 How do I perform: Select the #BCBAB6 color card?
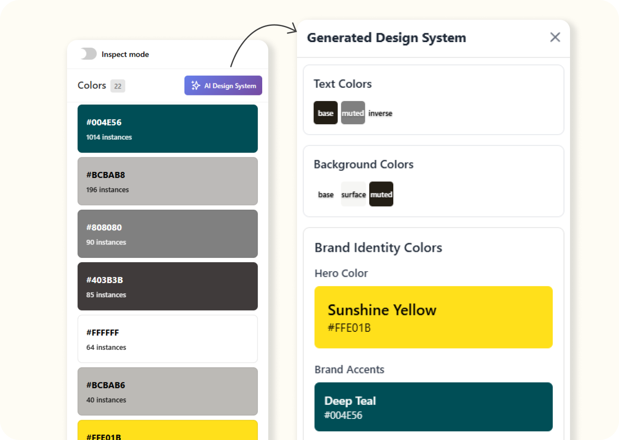click(168, 391)
